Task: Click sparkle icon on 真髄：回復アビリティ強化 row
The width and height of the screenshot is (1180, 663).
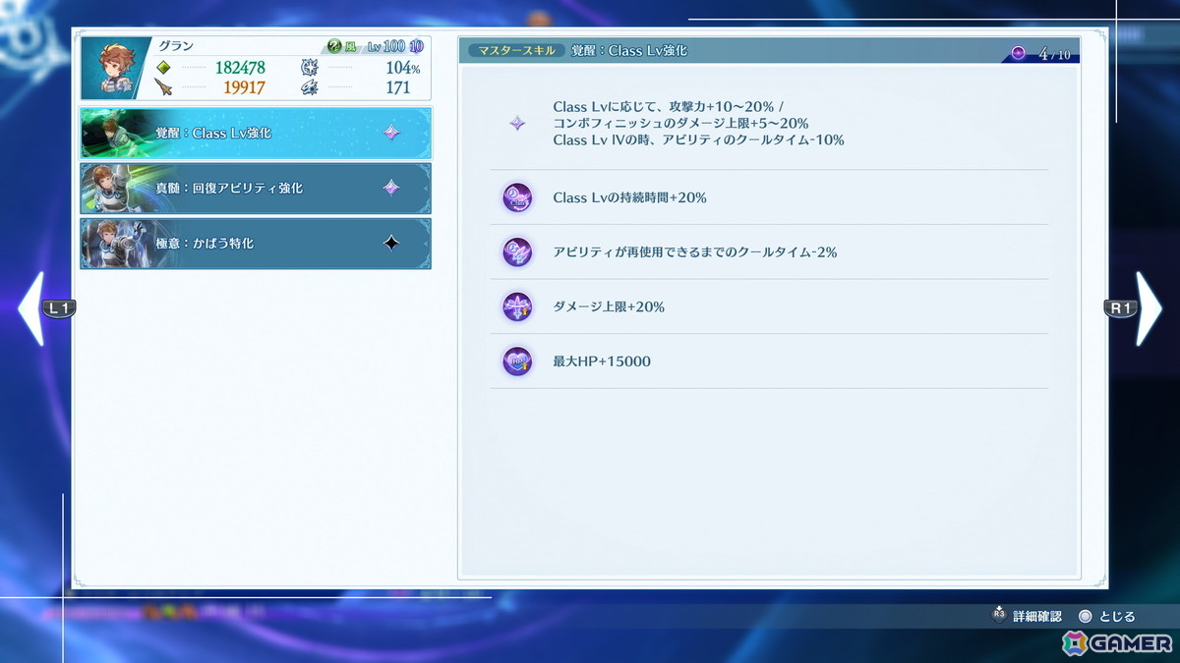Action: (x=391, y=188)
